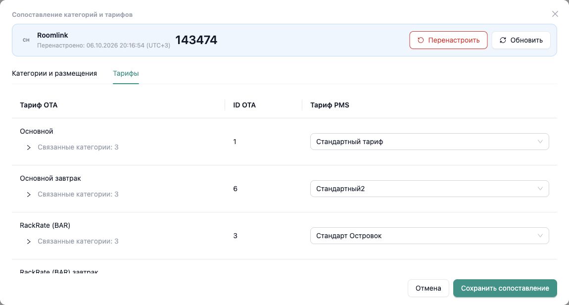
Task: Click the Обновить button
Action: (521, 40)
